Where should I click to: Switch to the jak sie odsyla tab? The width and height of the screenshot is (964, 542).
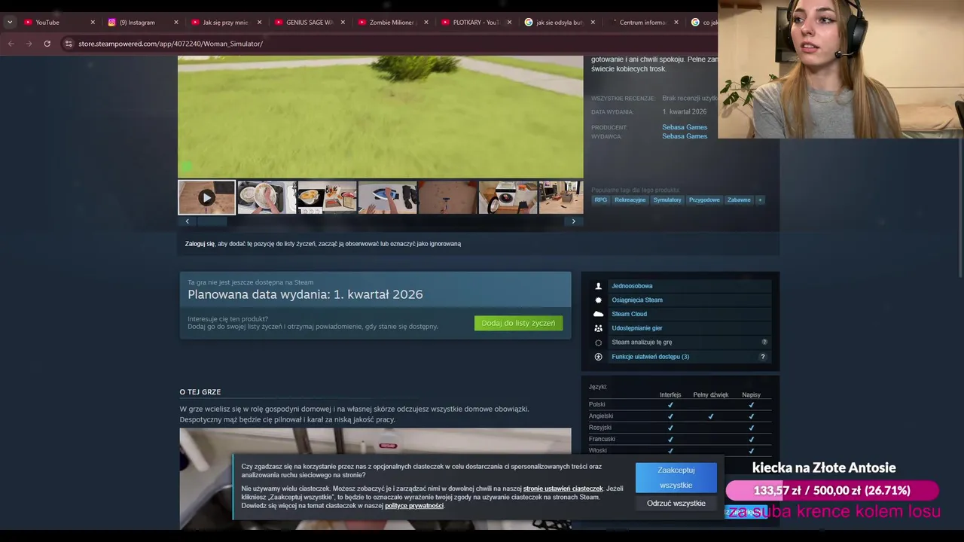[559, 23]
